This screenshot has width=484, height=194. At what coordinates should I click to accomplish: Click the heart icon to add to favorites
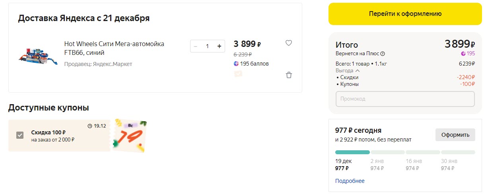289,43
